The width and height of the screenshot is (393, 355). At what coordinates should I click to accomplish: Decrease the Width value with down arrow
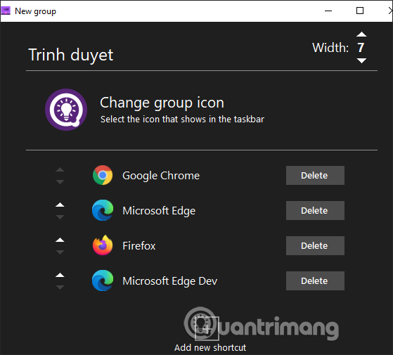coord(361,60)
